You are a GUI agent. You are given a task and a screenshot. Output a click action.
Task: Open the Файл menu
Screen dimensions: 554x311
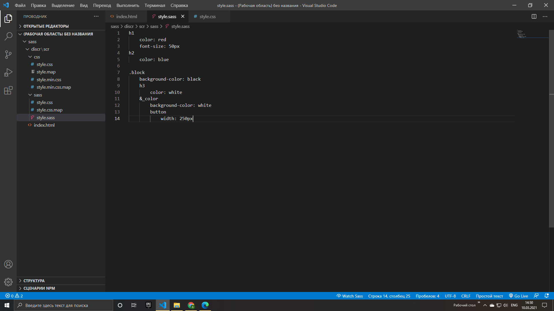(20, 5)
